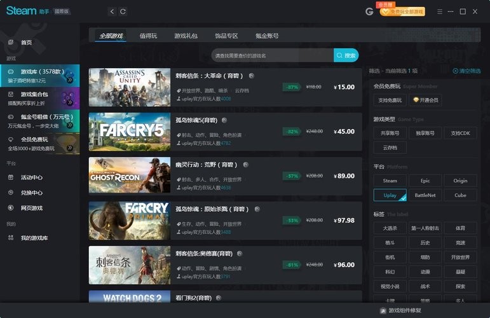Select the 大逃杀 tag filter
490x318 pixels.
(390, 228)
